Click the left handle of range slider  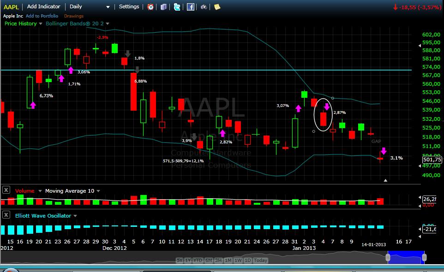(x=388, y=257)
